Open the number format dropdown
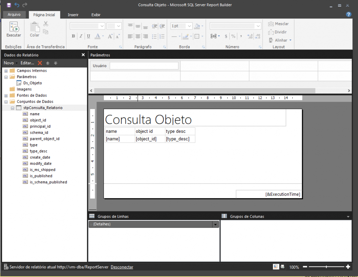The image size is (358, 277). coord(258,26)
